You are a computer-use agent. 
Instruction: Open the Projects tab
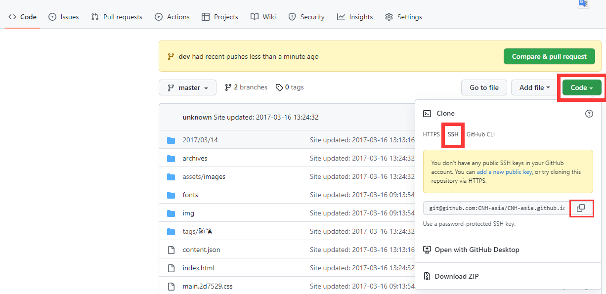[x=220, y=17]
